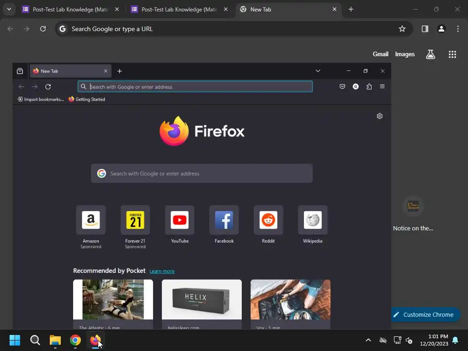Click OneDrive cloud icon in system tray

pyautogui.click(x=383, y=340)
